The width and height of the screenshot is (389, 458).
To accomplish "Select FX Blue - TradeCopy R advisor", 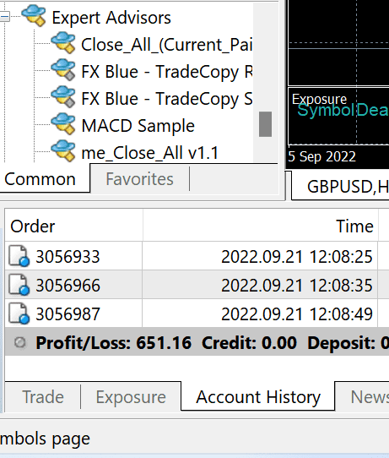I will pyautogui.click(x=167, y=72).
